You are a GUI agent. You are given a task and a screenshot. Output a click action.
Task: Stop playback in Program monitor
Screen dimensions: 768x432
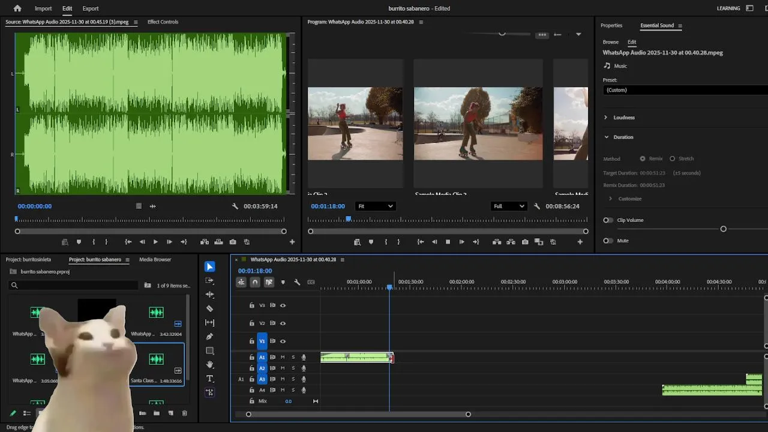[448, 242]
